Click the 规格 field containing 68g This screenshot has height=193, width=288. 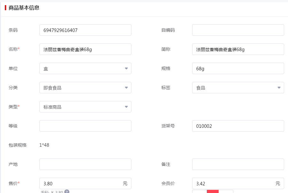coord(238,68)
